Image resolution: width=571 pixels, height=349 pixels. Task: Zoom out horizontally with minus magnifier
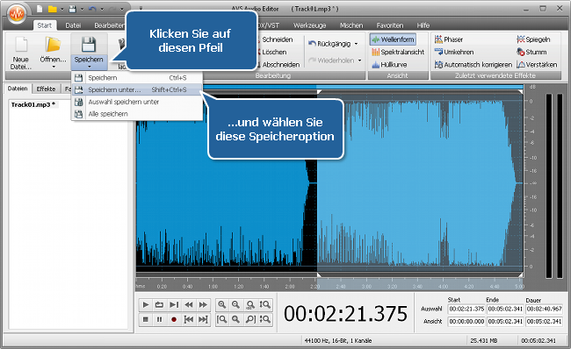point(236,304)
